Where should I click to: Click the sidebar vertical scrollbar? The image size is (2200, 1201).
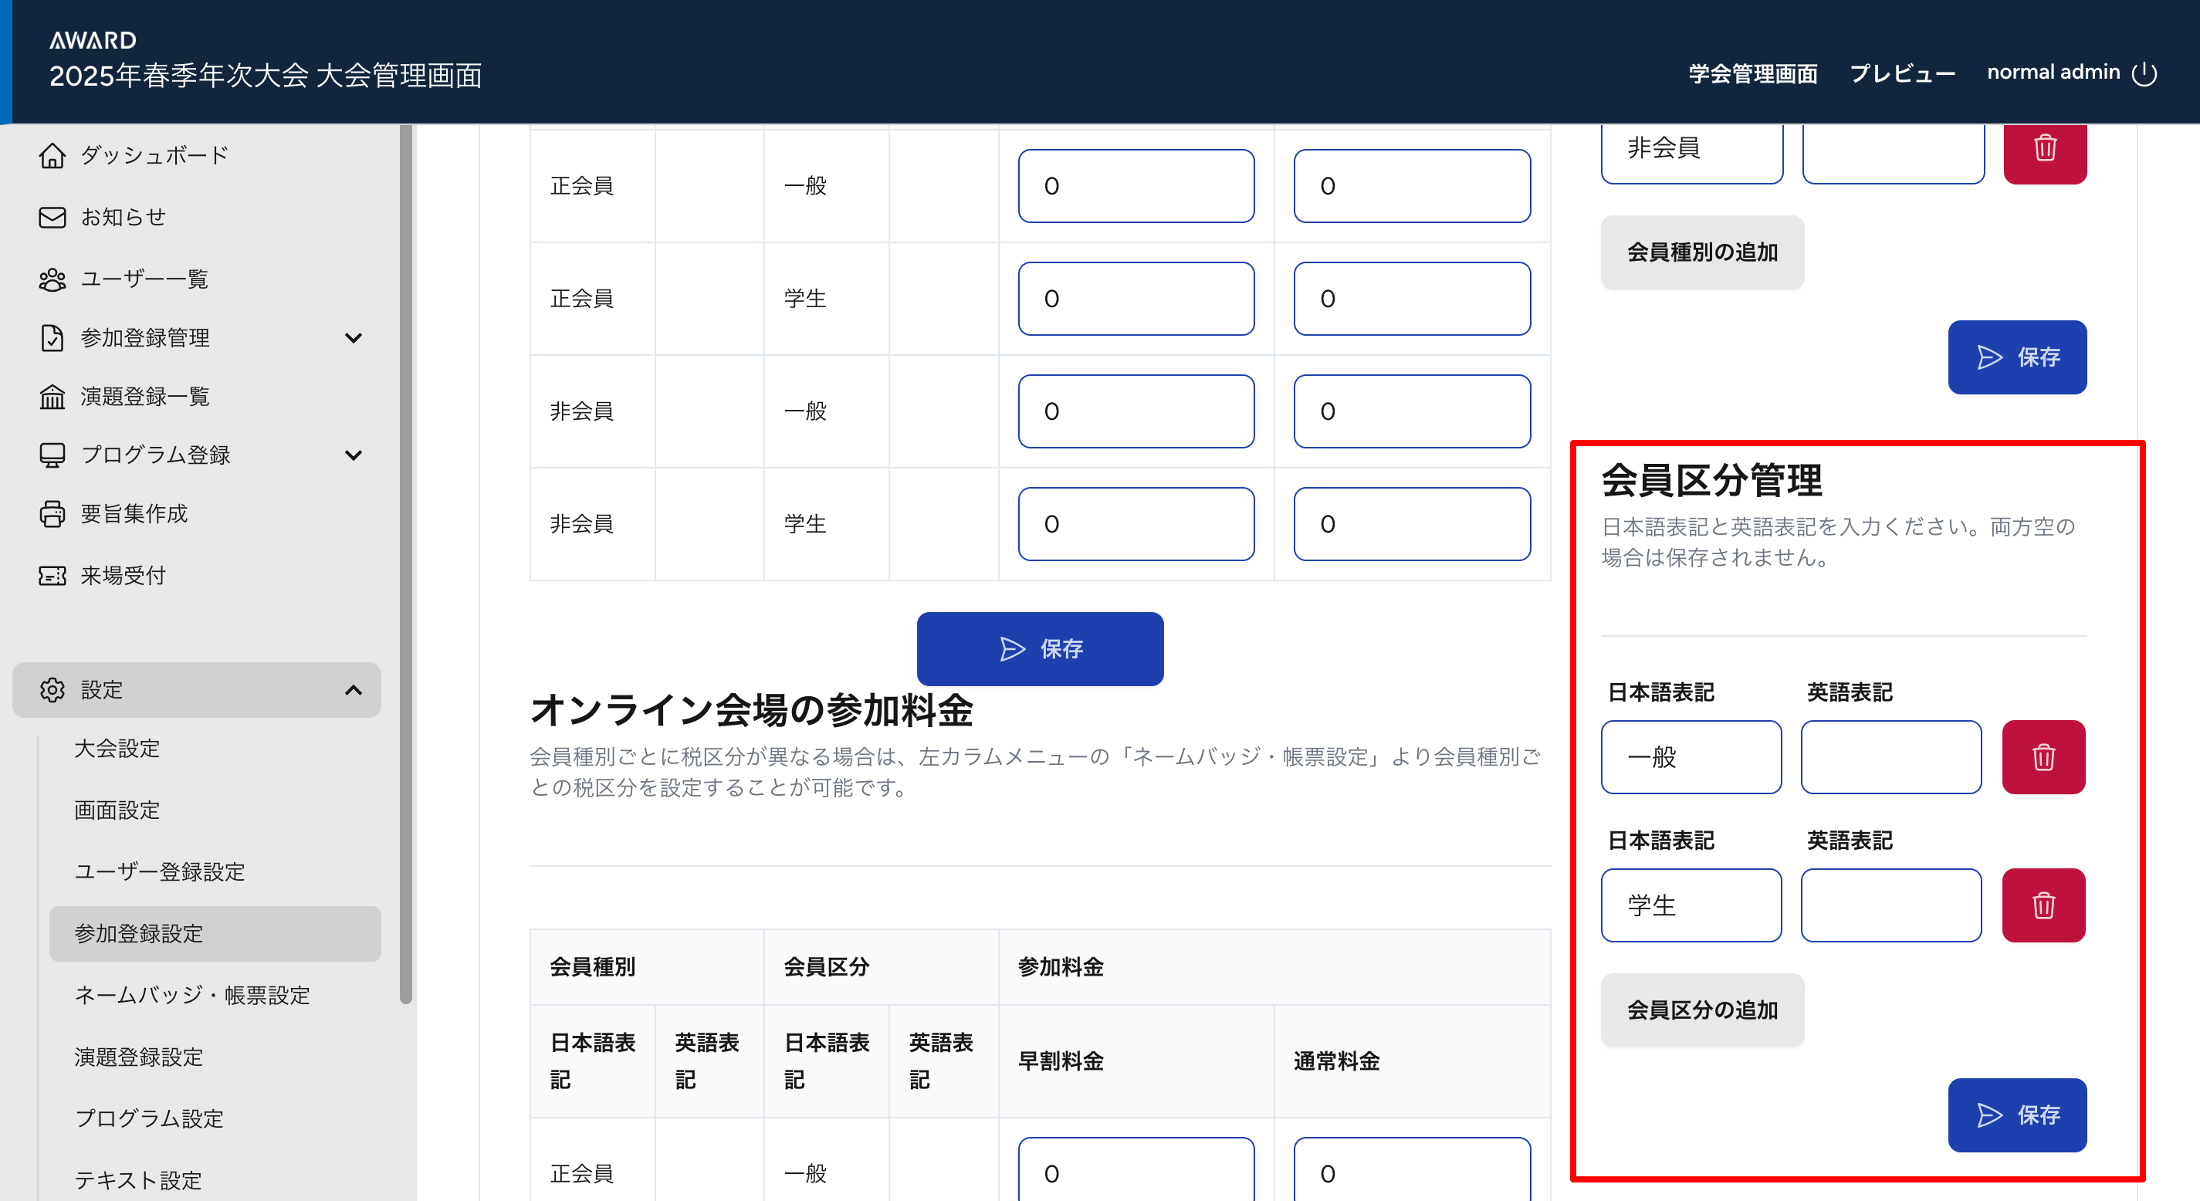click(406, 563)
